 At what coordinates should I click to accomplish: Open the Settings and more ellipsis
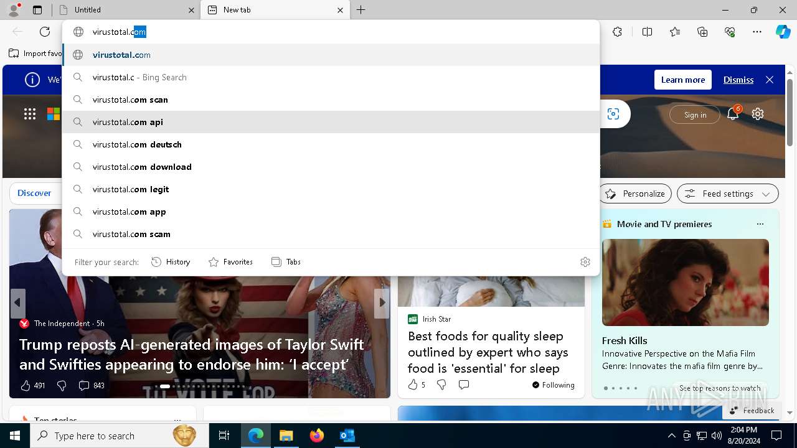[x=757, y=32]
